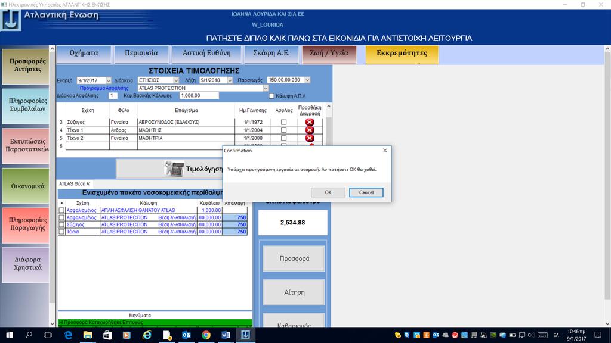Image resolution: width=611 pixels, height=343 pixels.
Task: Open the Εκκρεμότητες tab
Action: click(x=402, y=54)
